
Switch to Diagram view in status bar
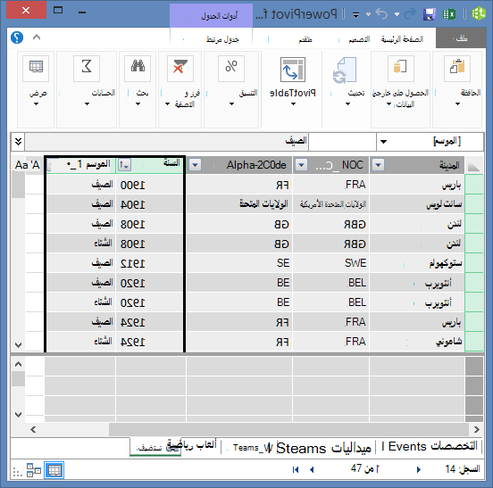[x=34, y=470]
